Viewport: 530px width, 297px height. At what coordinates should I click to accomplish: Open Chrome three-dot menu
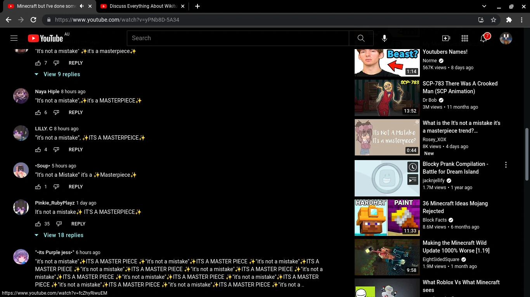point(521,20)
